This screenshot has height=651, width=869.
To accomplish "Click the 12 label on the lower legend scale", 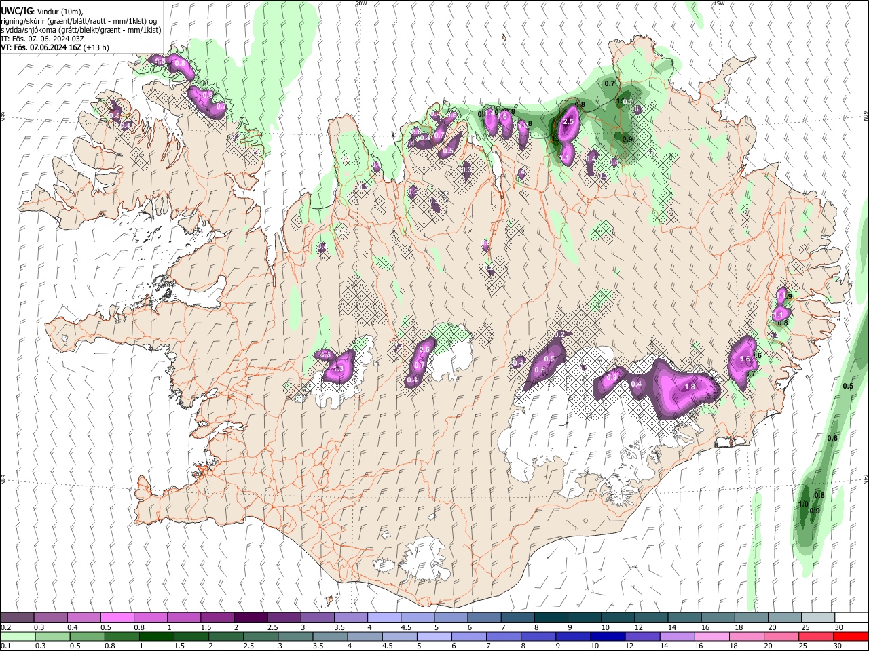I will (x=630, y=646).
